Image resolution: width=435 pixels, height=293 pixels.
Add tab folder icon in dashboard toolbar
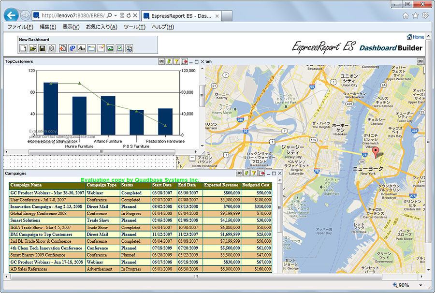click(91, 48)
